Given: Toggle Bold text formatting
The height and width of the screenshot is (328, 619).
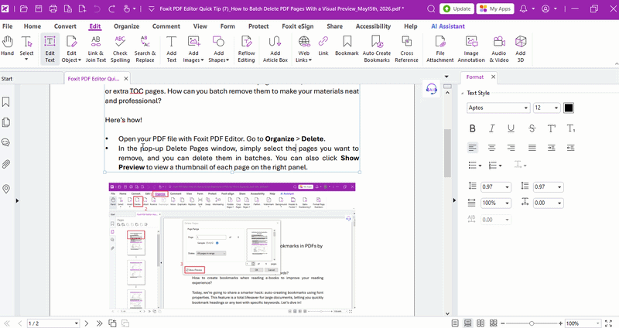Looking at the screenshot, I should (472, 128).
